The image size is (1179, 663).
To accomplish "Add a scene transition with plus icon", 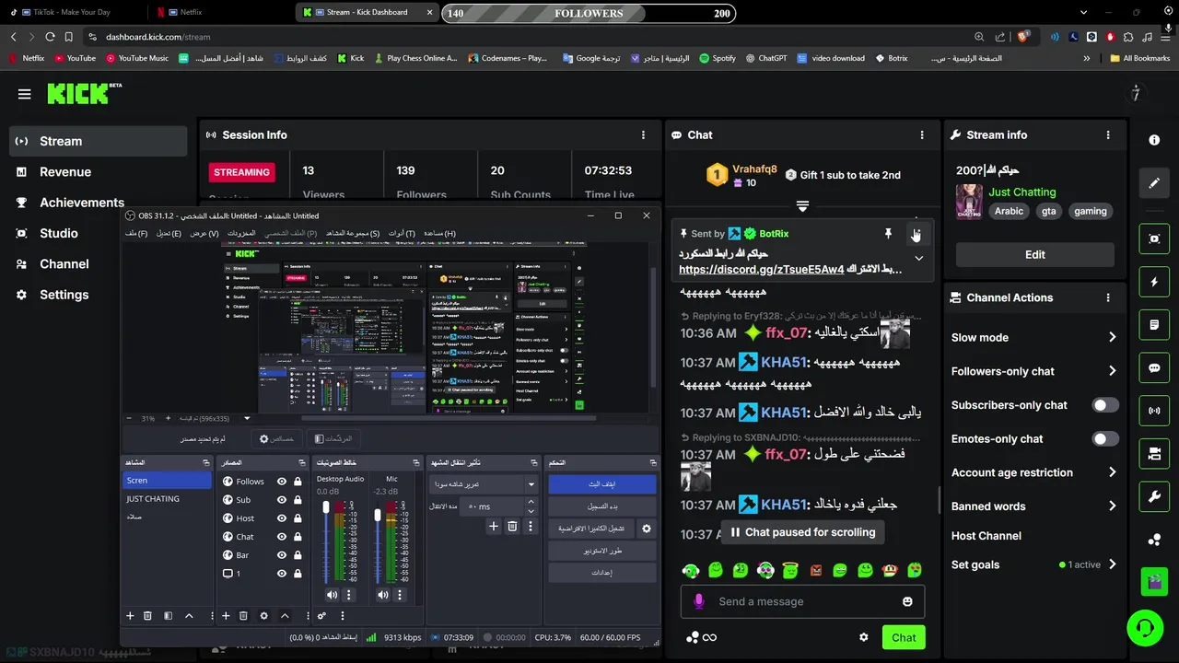I will point(494,527).
